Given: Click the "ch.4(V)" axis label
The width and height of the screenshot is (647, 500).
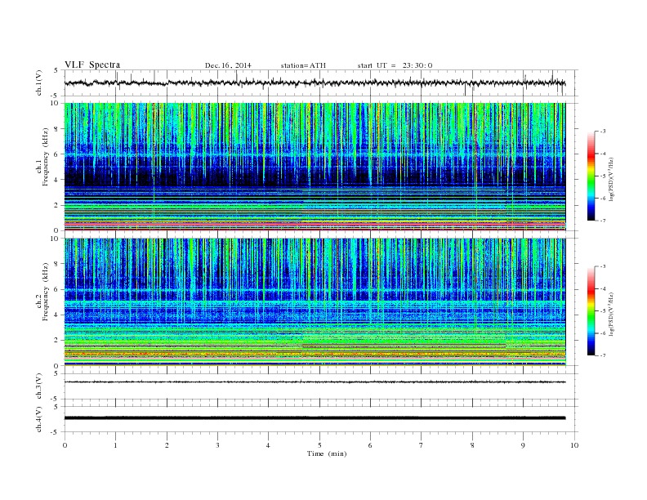Looking at the screenshot, I should click(x=39, y=419).
